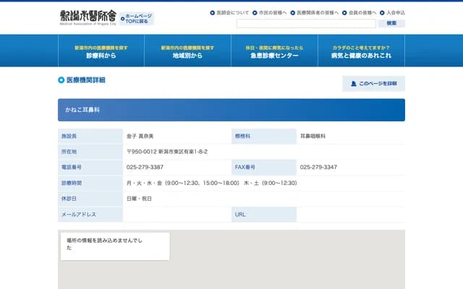Open the 医師会について link
This screenshot has height=289, width=463.
click(x=232, y=13)
